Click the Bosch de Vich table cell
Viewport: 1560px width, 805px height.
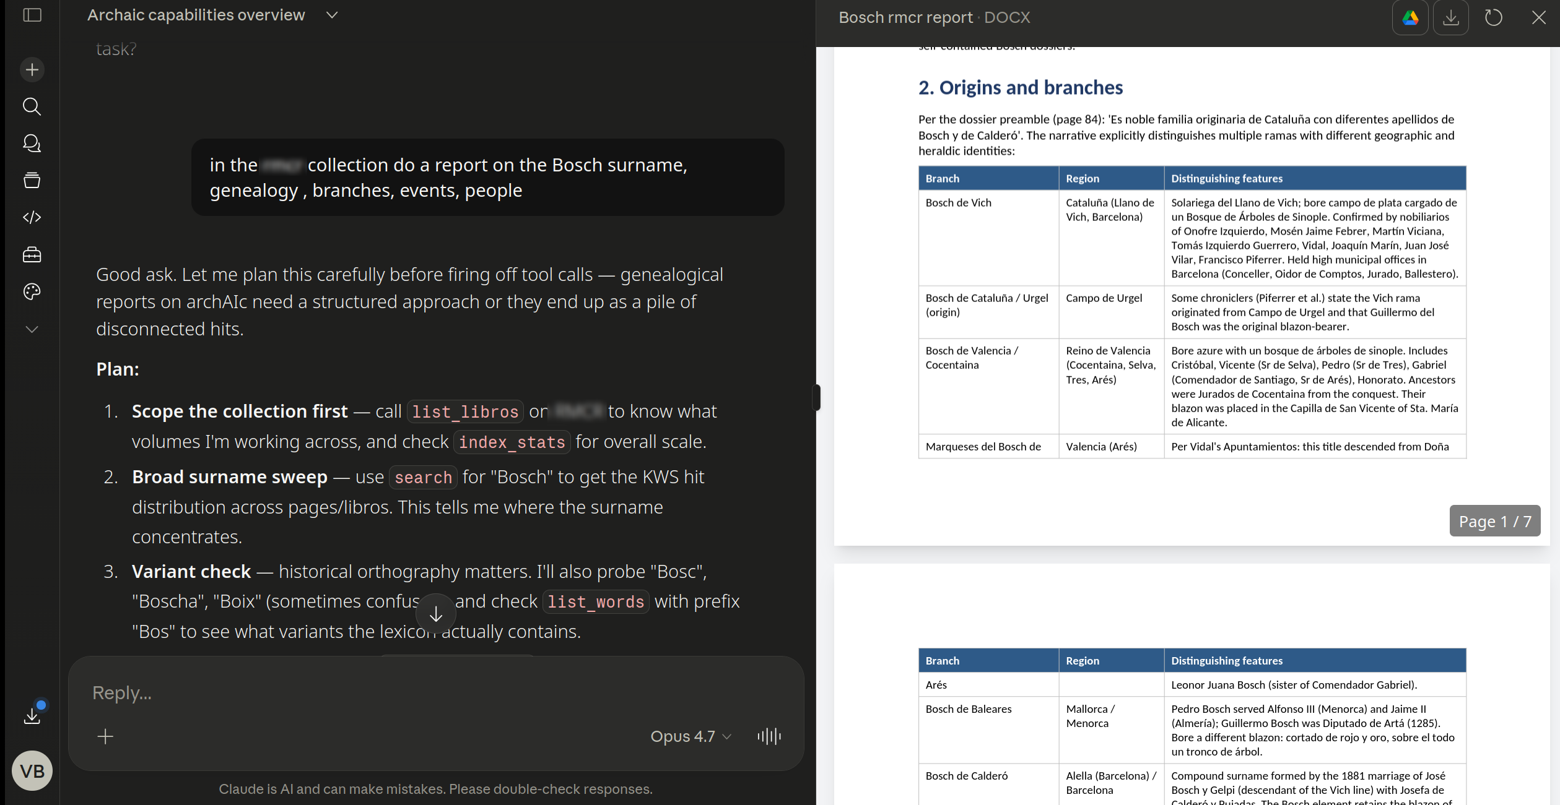pyautogui.click(x=989, y=238)
